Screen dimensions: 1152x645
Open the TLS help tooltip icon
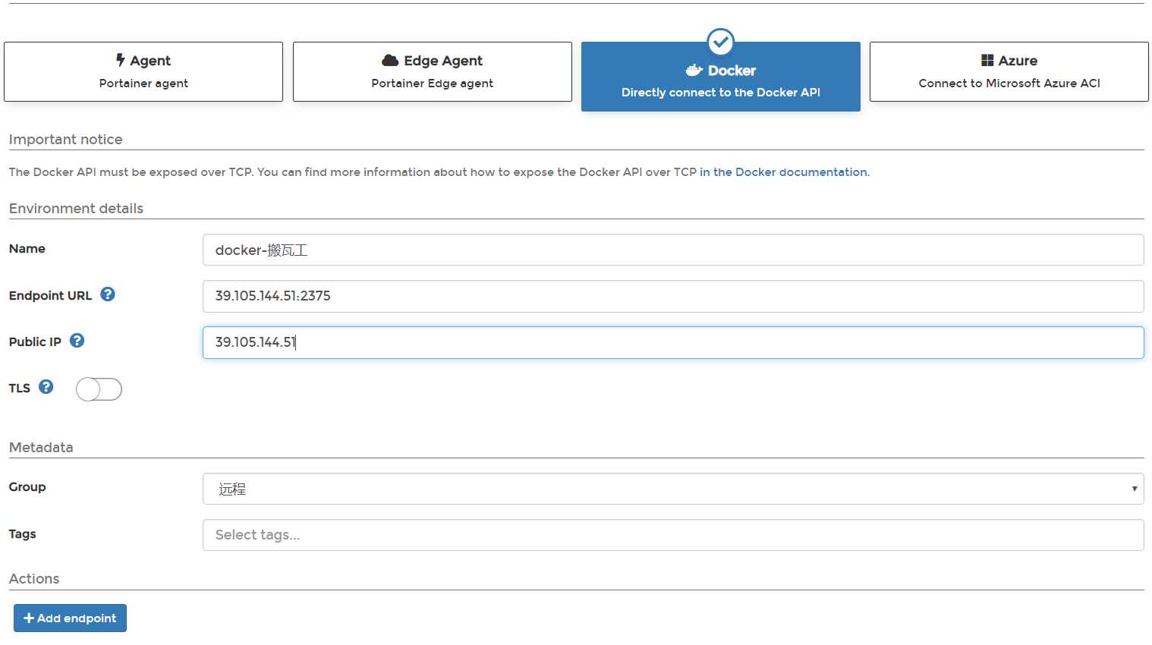pyautogui.click(x=46, y=387)
